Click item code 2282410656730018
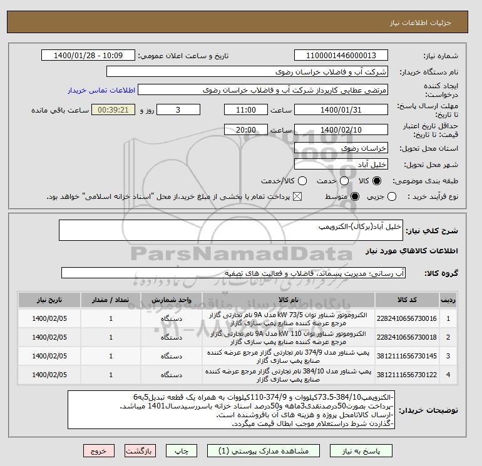The height and width of the screenshot is (466, 482). pyautogui.click(x=407, y=337)
